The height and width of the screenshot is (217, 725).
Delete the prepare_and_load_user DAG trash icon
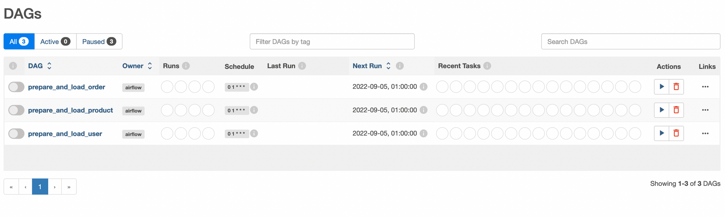click(x=676, y=133)
